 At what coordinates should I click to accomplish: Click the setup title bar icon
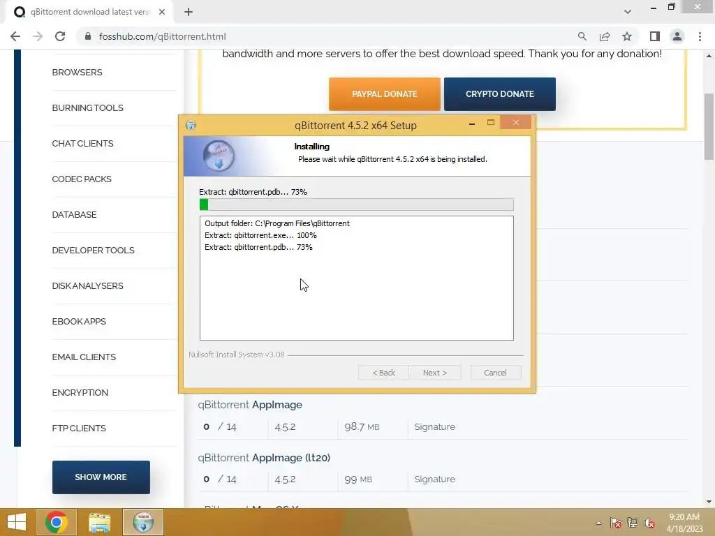pyautogui.click(x=191, y=125)
